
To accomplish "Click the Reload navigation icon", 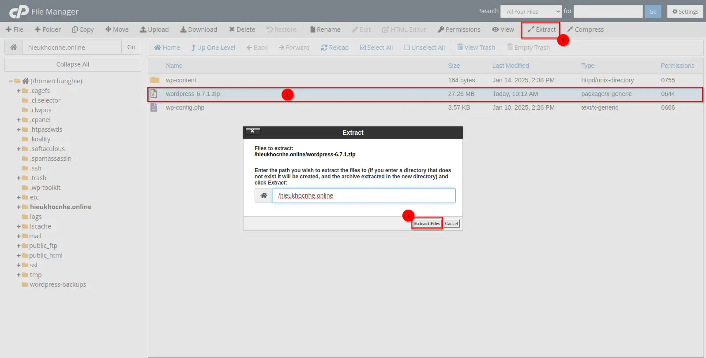I will 324,48.
